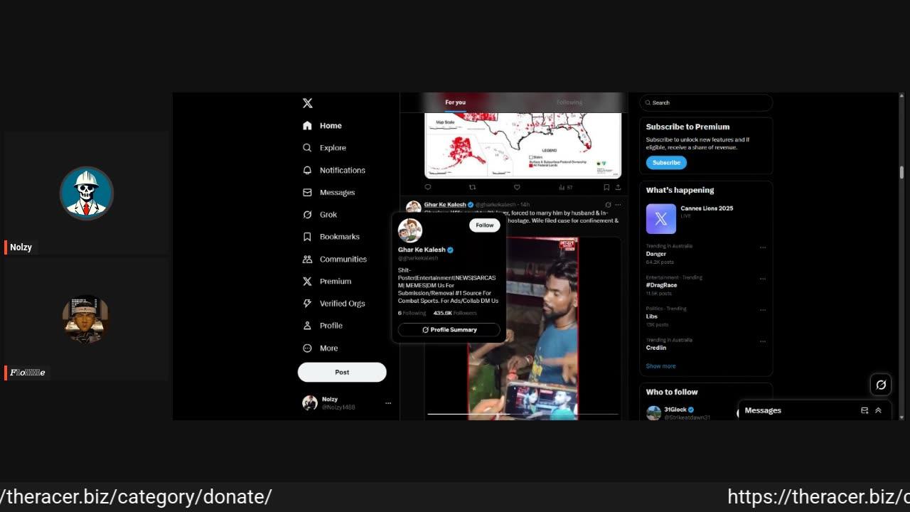
Task: Open the trending topic Danger
Action: coord(656,254)
